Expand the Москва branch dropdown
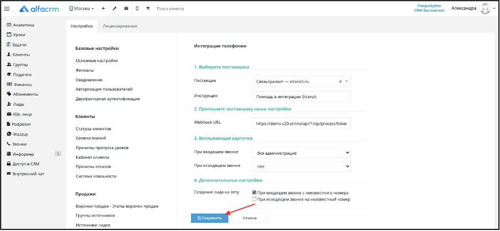The image size is (500, 231). click(82, 9)
